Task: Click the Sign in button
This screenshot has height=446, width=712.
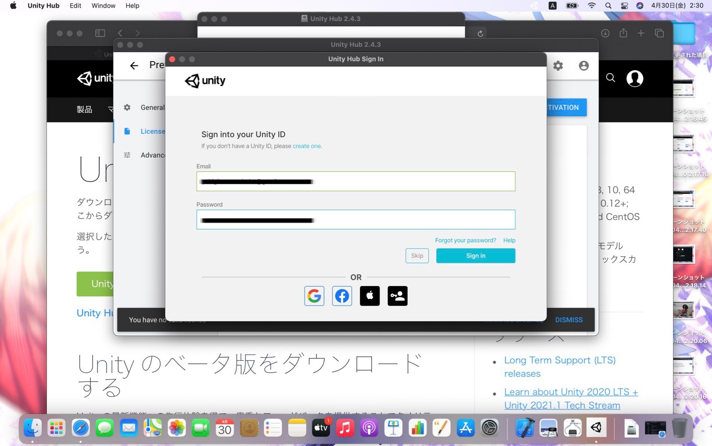Action: tap(476, 256)
